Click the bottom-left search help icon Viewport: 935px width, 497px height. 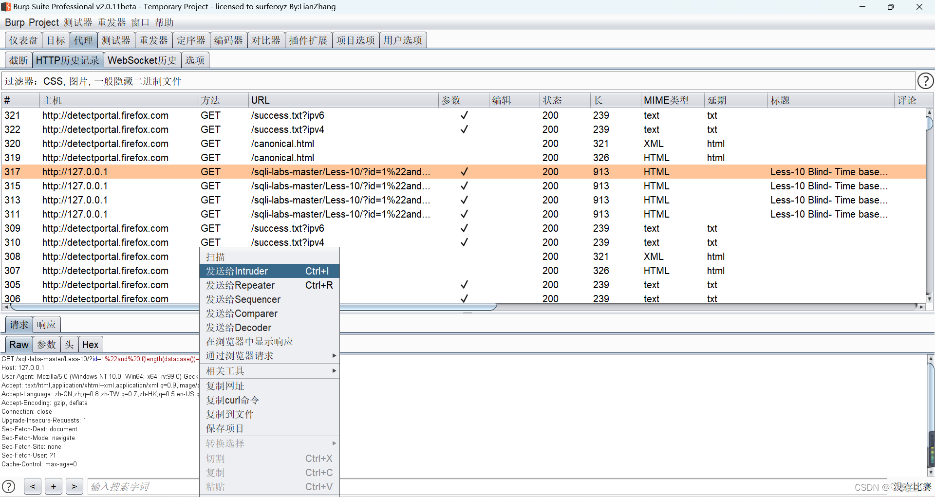(9, 486)
